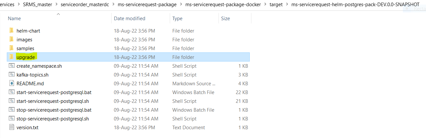The height and width of the screenshot is (138, 426).
Task: Sort files by Name column
Action: (x=14, y=19)
